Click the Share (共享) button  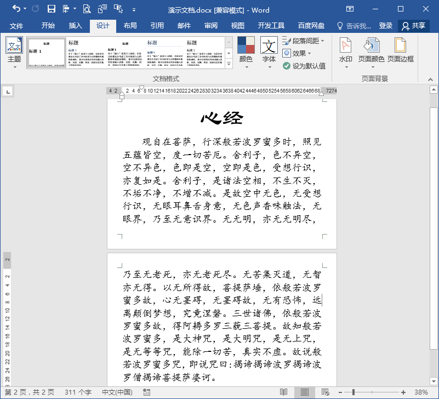click(414, 26)
